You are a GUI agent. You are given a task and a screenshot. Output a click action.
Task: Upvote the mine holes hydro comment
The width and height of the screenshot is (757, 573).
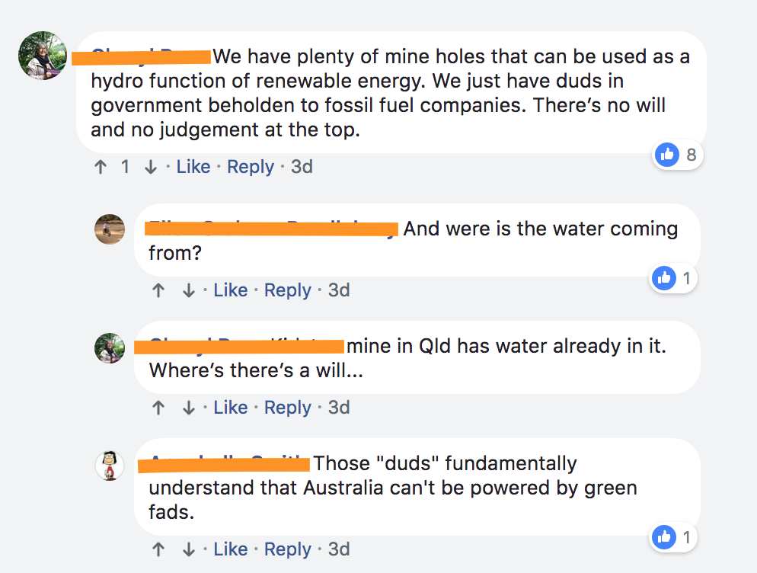(x=101, y=167)
